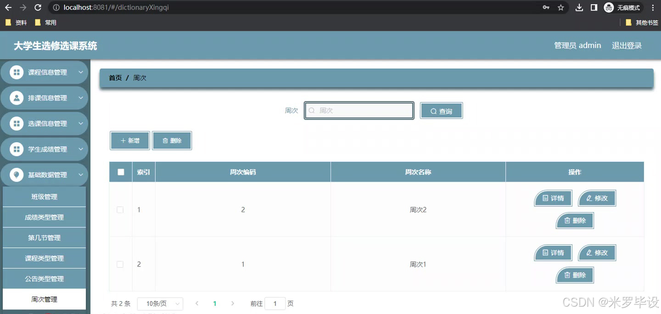Screen dimensions: 661x314
Task: Go to the previous page with the left arrow
Action: click(x=197, y=303)
